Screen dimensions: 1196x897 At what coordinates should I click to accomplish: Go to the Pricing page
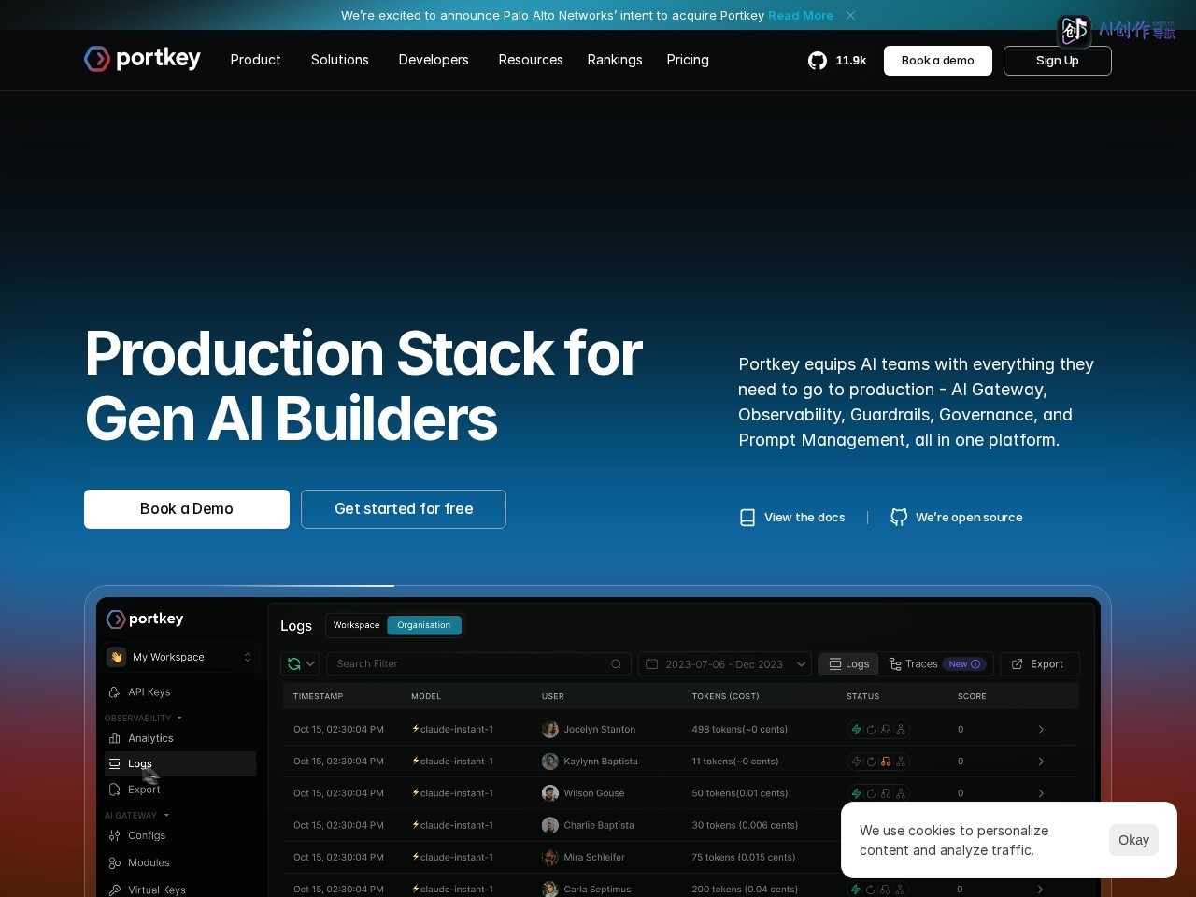[x=688, y=60]
